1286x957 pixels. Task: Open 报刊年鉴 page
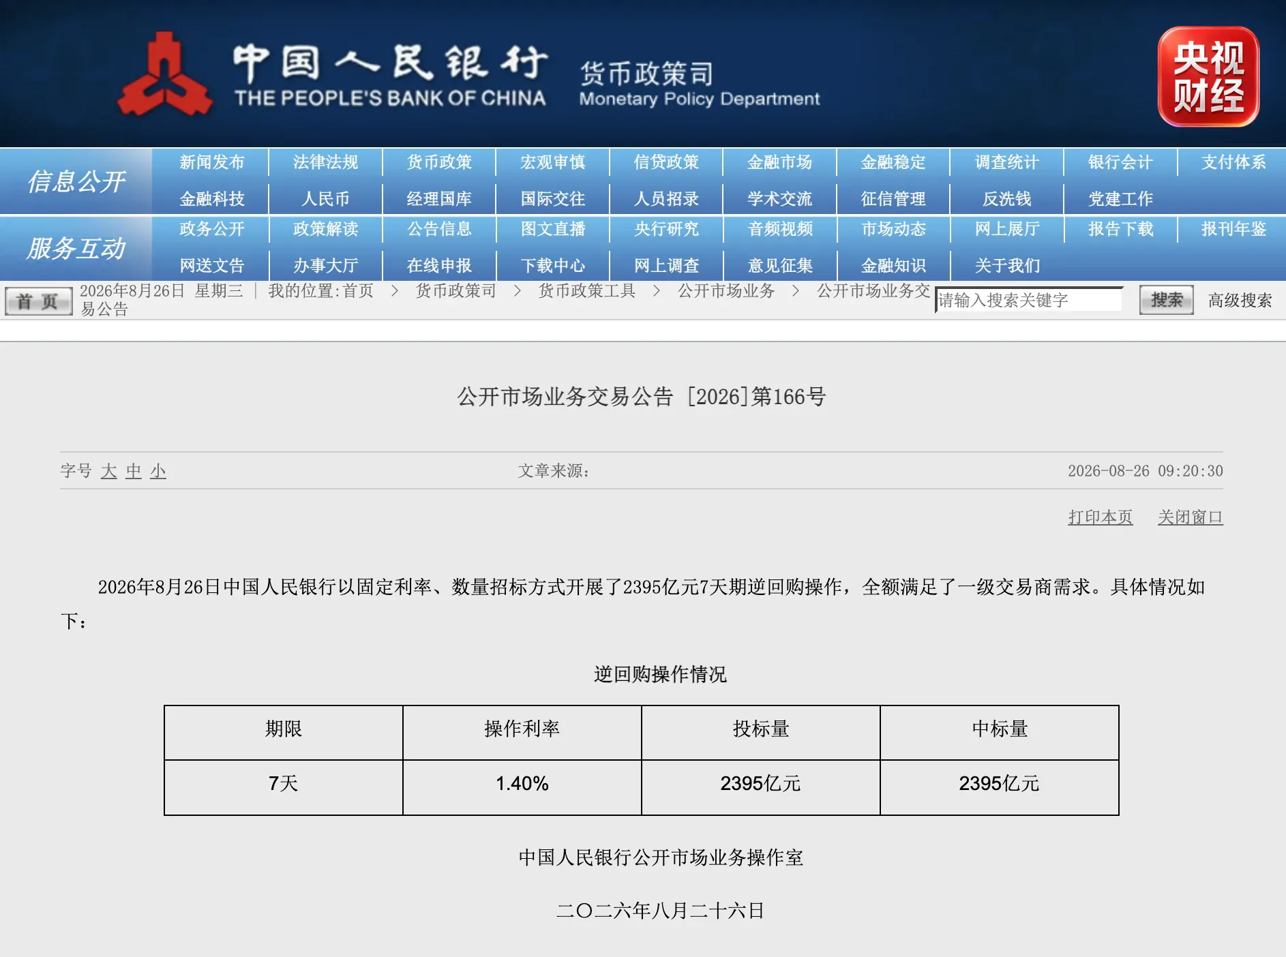point(1233,229)
